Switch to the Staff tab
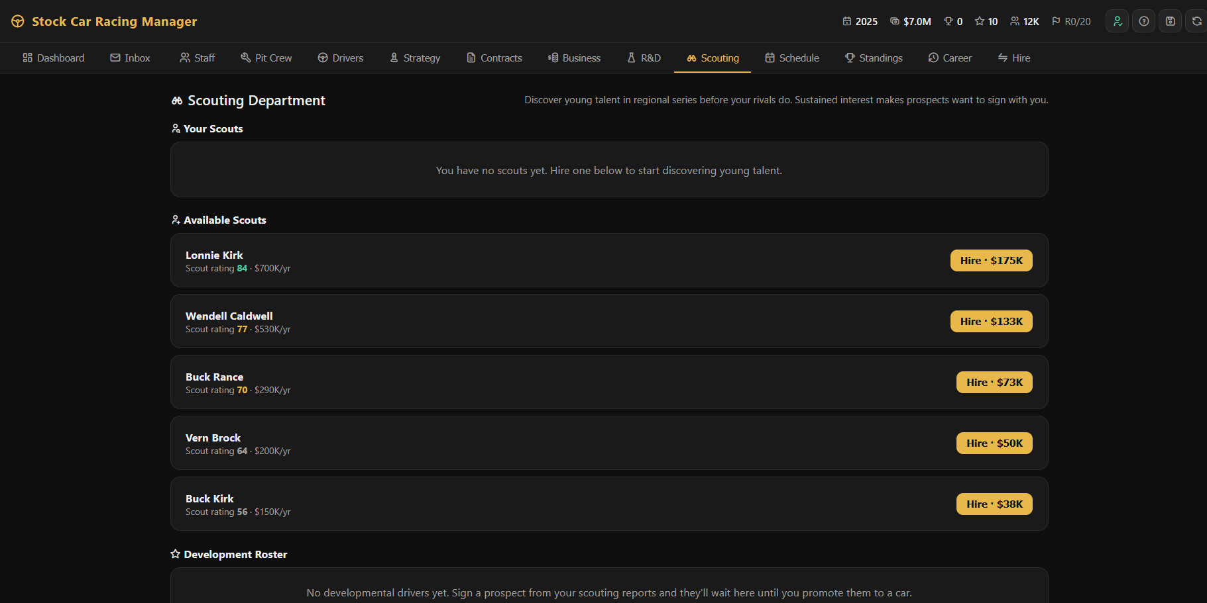The width and height of the screenshot is (1207, 603). tap(198, 58)
